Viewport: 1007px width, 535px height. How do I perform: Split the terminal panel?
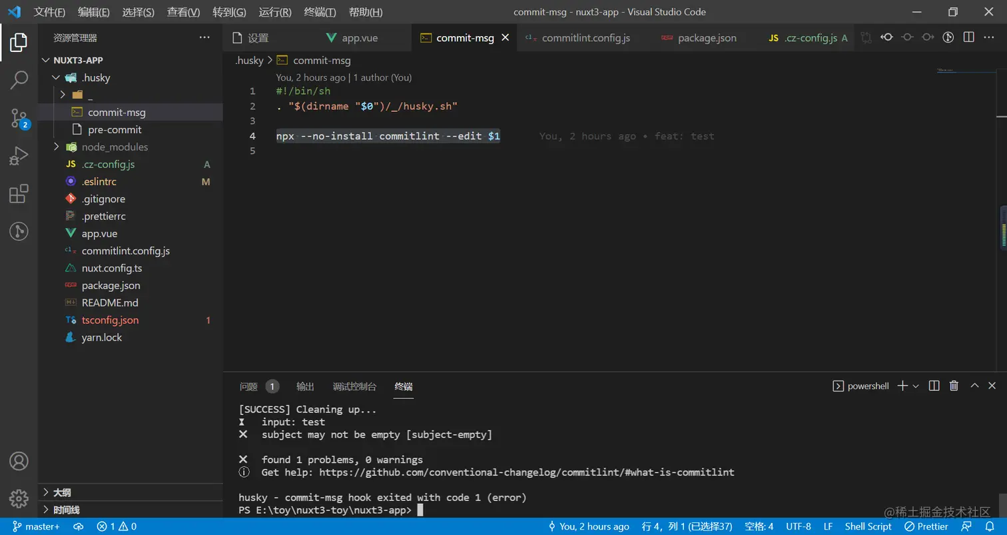(x=934, y=386)
